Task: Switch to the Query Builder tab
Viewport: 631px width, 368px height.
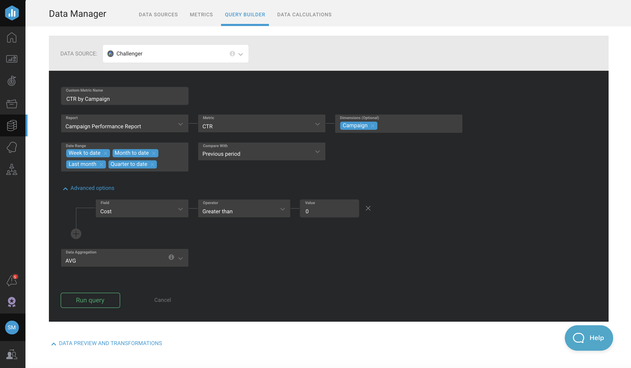Action: pyautogui.click(x=245, y=15)
